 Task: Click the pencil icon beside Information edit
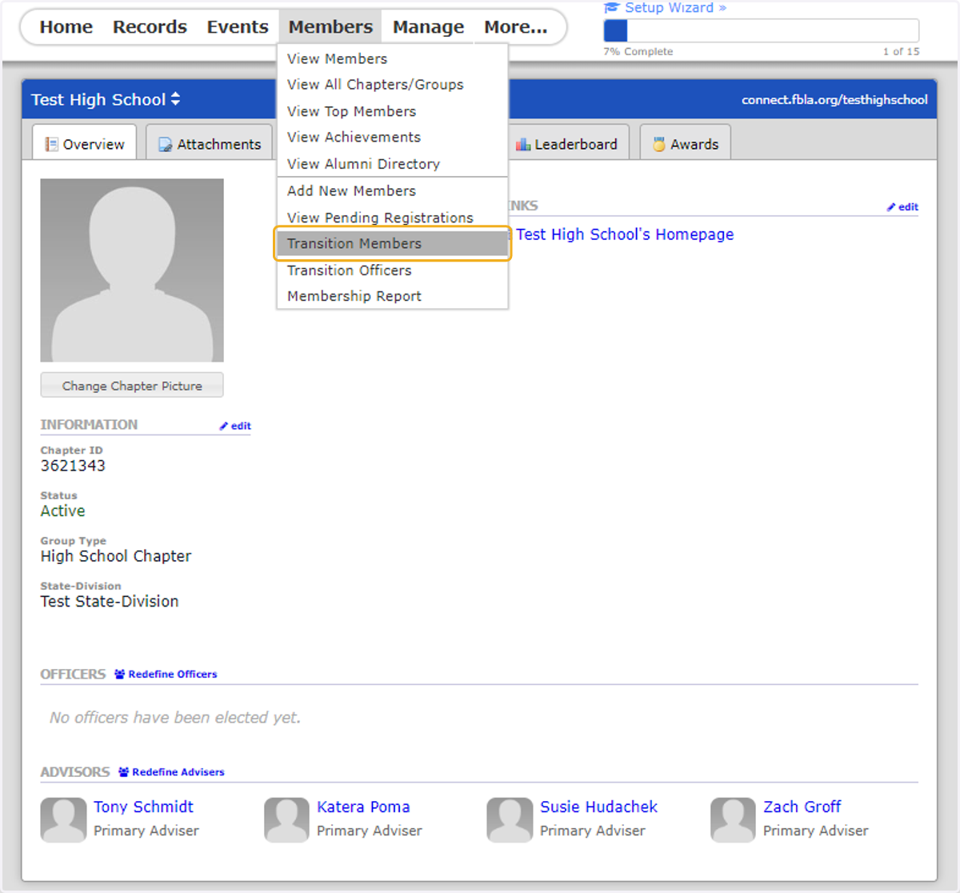click(224, 426)
